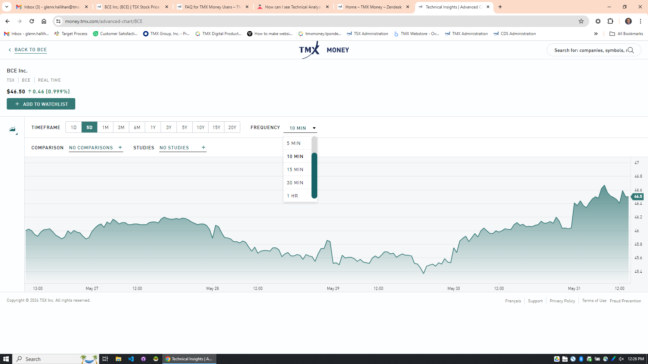The width and height of the screenshot is (648, 364).
Task: Switch timeframe to 1M
Action: click(x=105, y=127)
